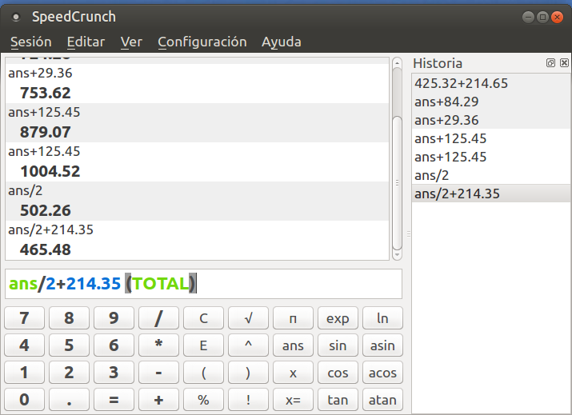Viewport: 572px width, 415px height.
Task: Click the window menu dot in title bar
Action: pyautogui.click(x=16, y=17)
